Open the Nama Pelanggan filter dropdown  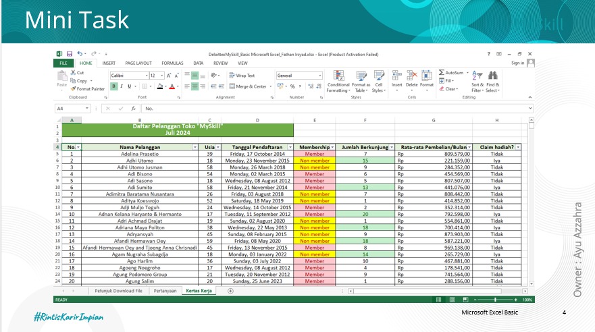(195, 147)
